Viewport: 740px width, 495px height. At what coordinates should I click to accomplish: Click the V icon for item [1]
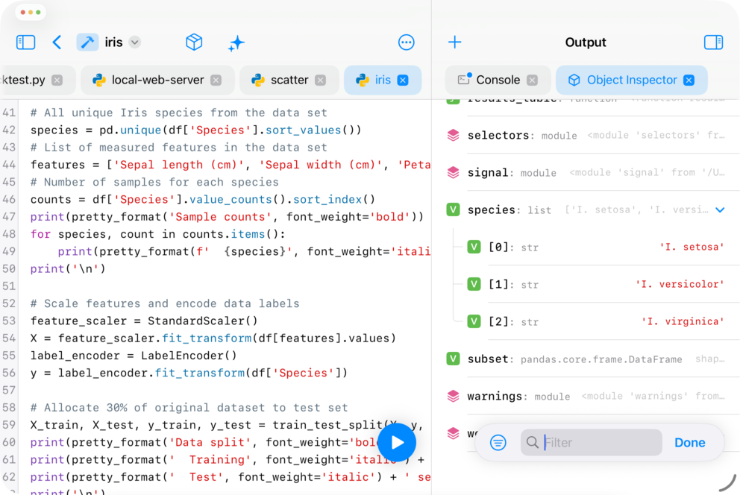474,284
